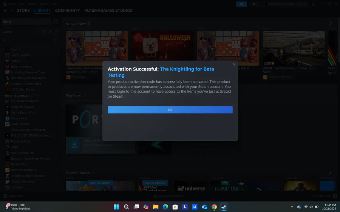Select Arkheron Playtest
The image size is (340, 212).
coord(22,107)
